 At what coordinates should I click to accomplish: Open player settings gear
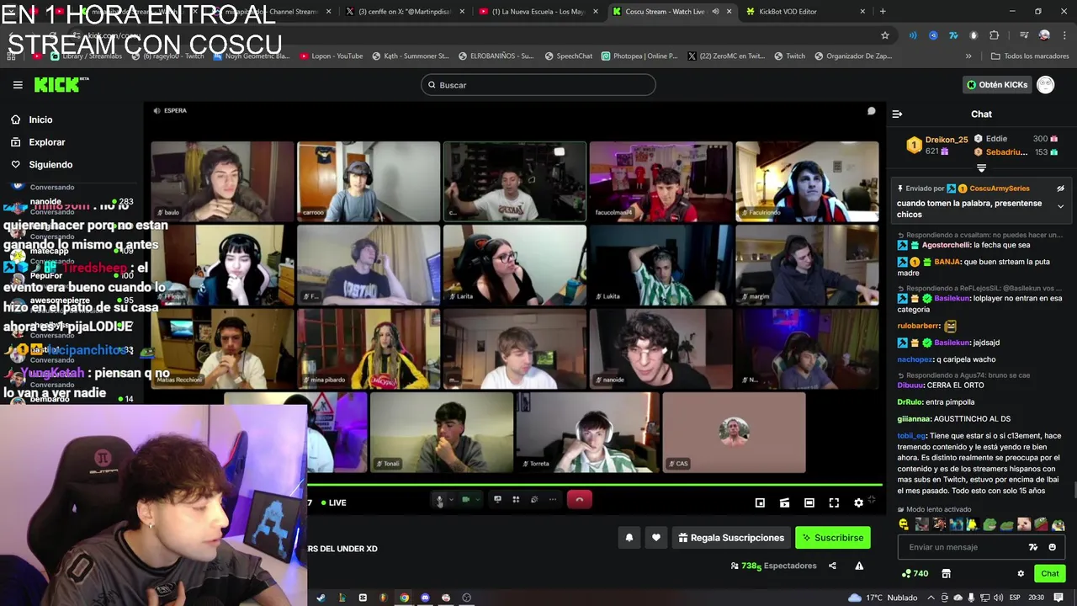pyautogui.click(x=858, y=503)
